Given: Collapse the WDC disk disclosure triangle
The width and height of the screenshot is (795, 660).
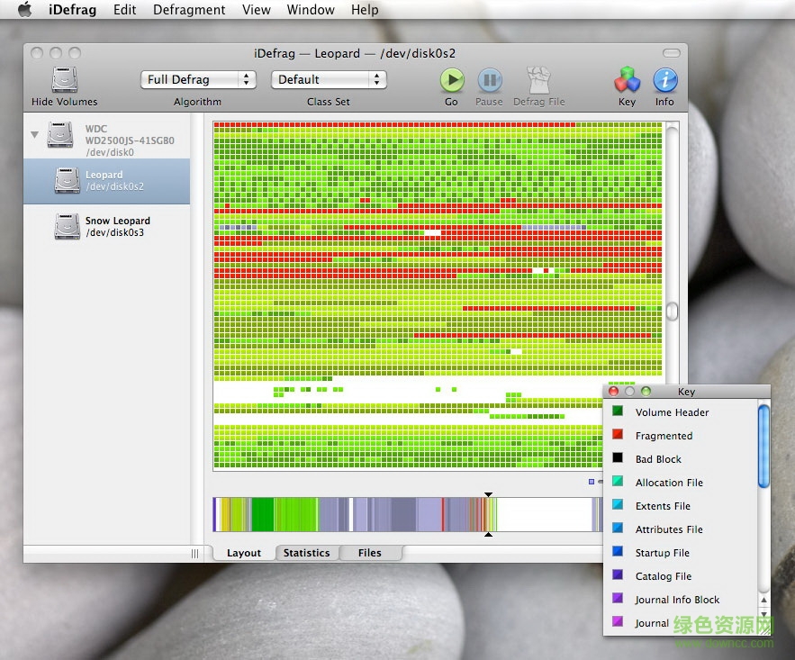Looking at the screenshot, I should (x=35, y=135).
